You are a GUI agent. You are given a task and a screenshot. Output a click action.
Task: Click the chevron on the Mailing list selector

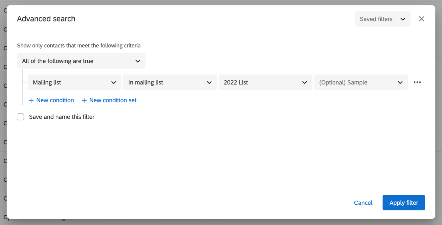pyautogui.click(x=114, y=82)
